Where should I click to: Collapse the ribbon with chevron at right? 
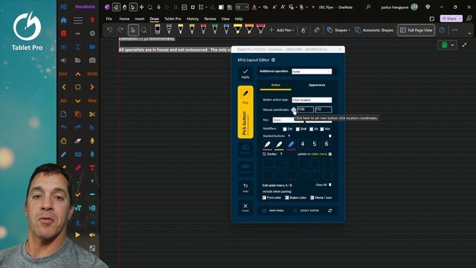[469, 33]
